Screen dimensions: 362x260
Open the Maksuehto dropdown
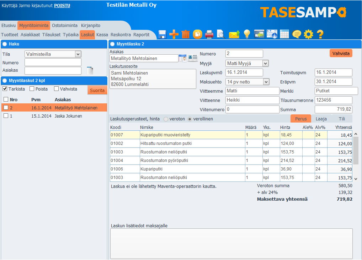tap(247, 82)
